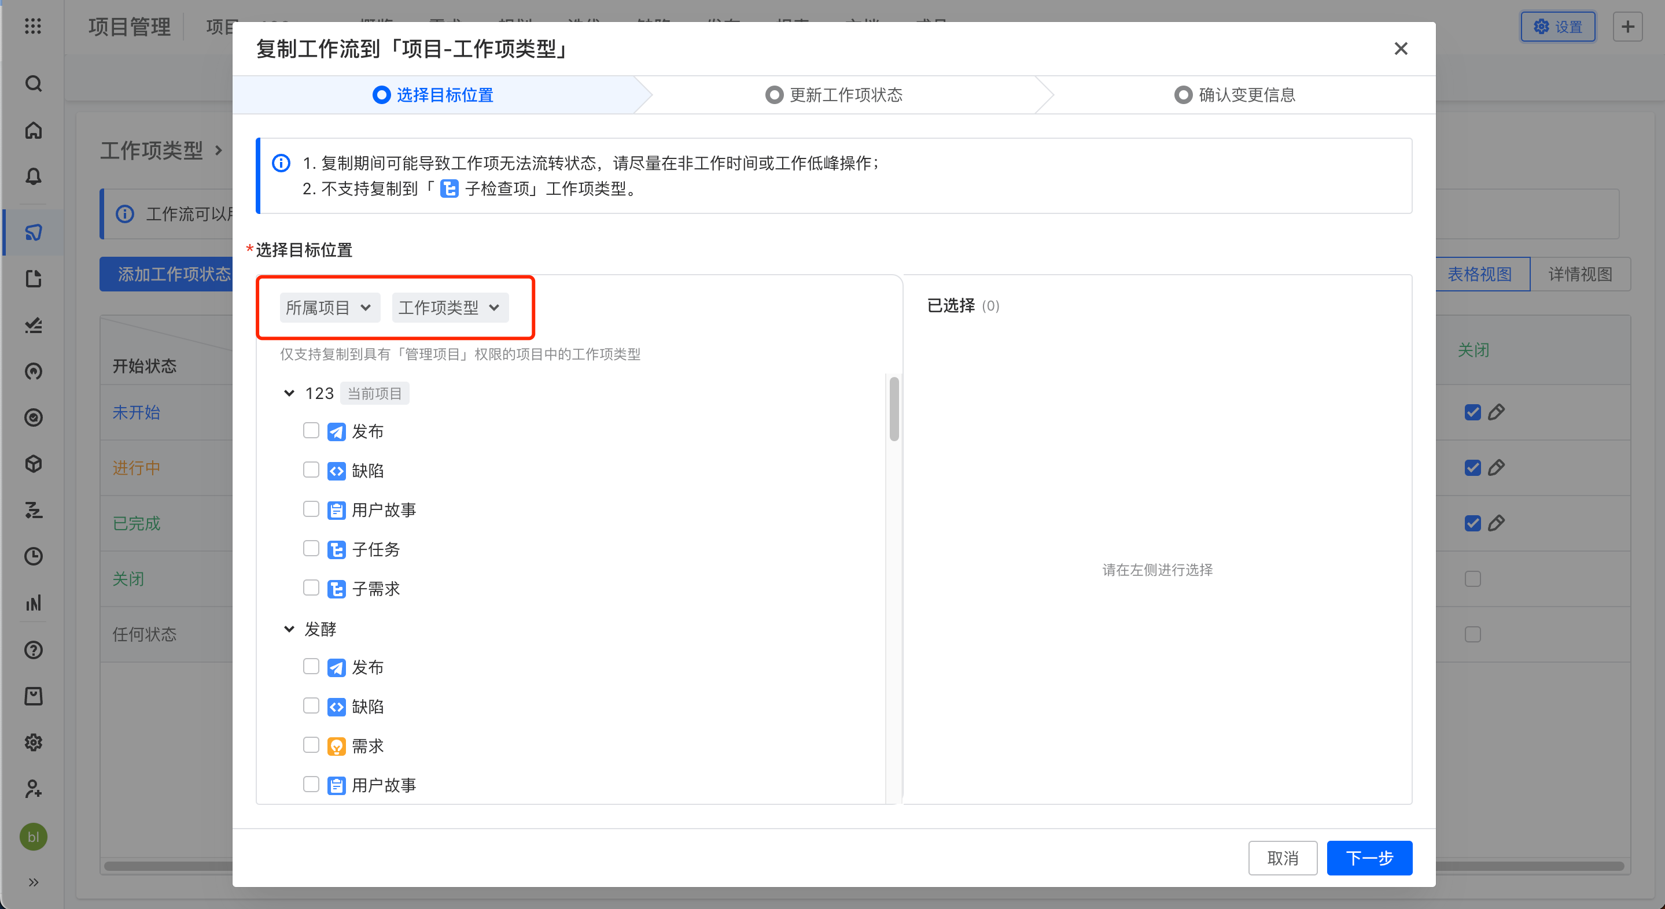Select the 确认变更信息 step tab
1665x909 pixels.
[1235, 95]
